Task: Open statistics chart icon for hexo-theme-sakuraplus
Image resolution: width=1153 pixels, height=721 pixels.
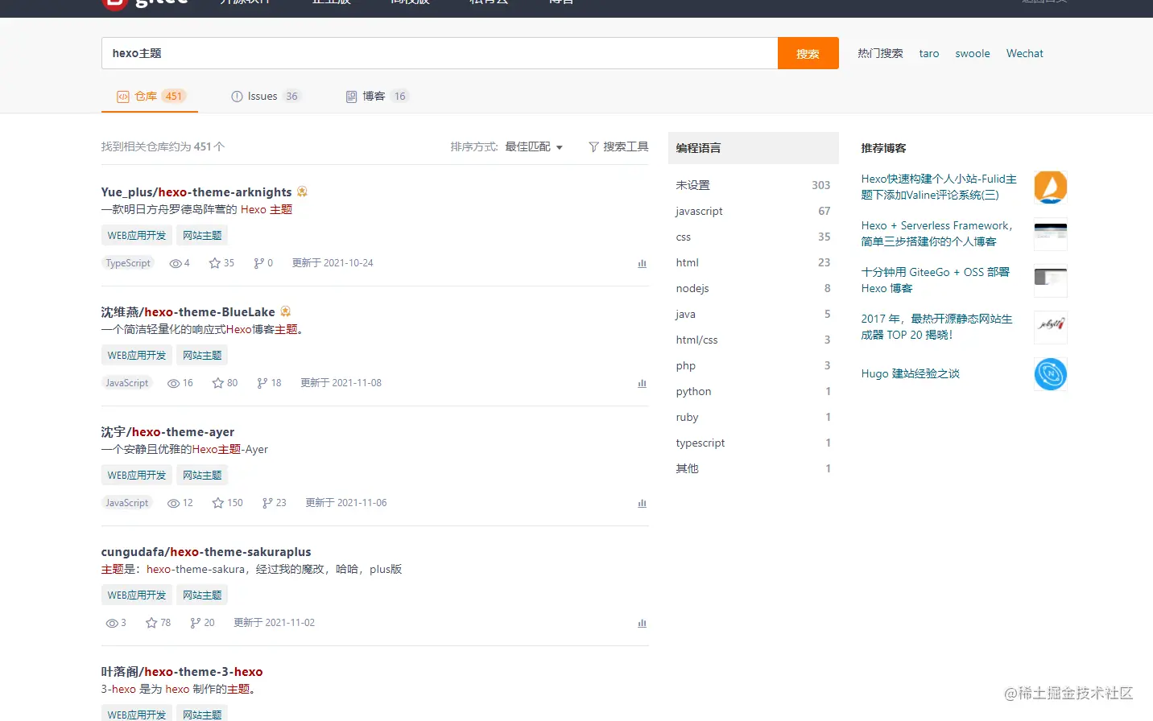Action: coord(642,624)
